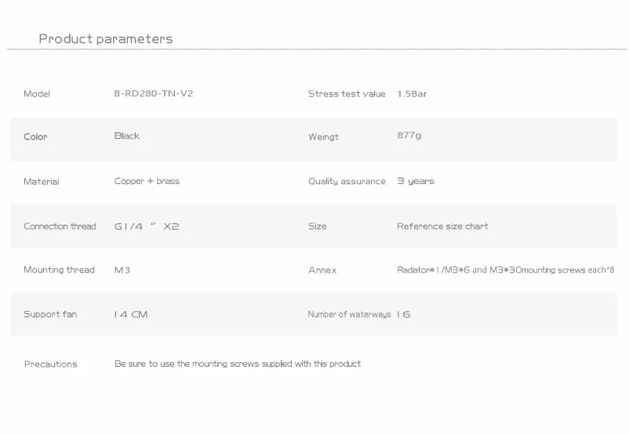Select the M3 mounting thread value
The width and height of the screenshot is (629, 434).
pos(122,270)
